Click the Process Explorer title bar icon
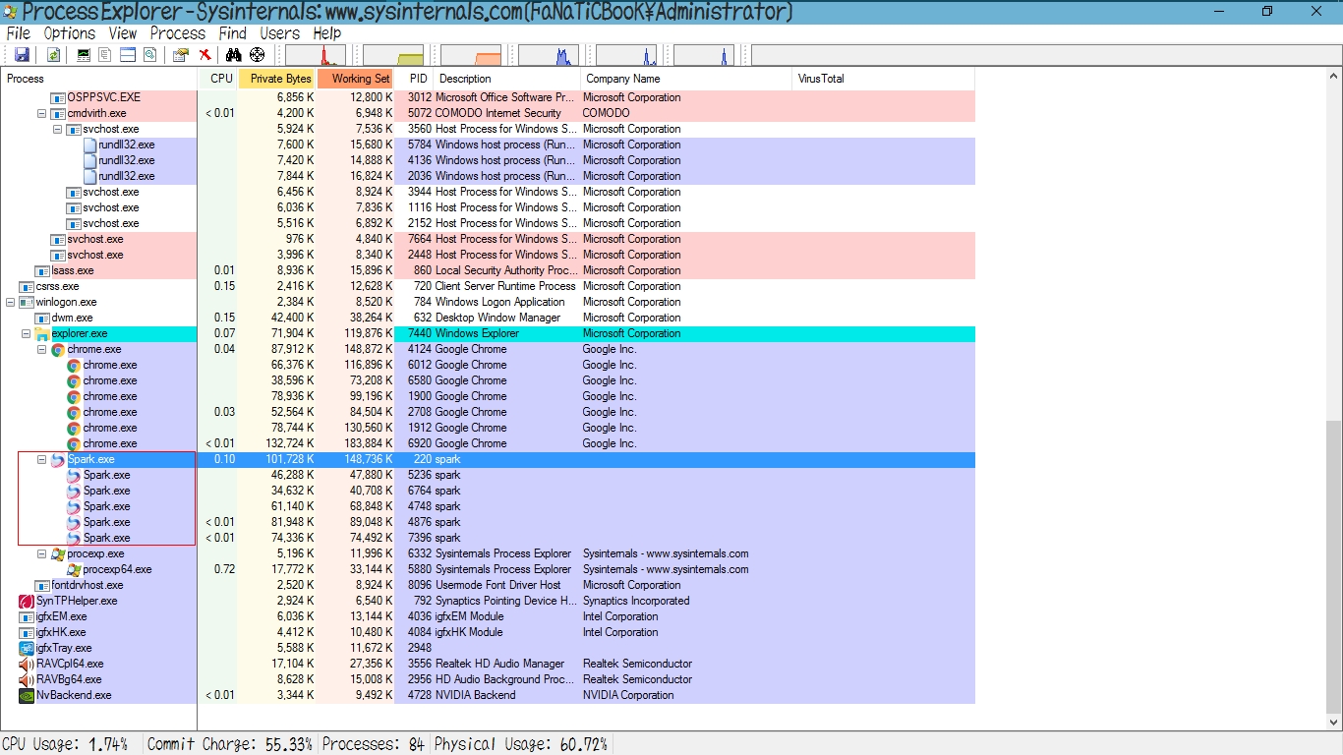The width and height of the screenshot is (1343, 755). [x=11, y=12]
